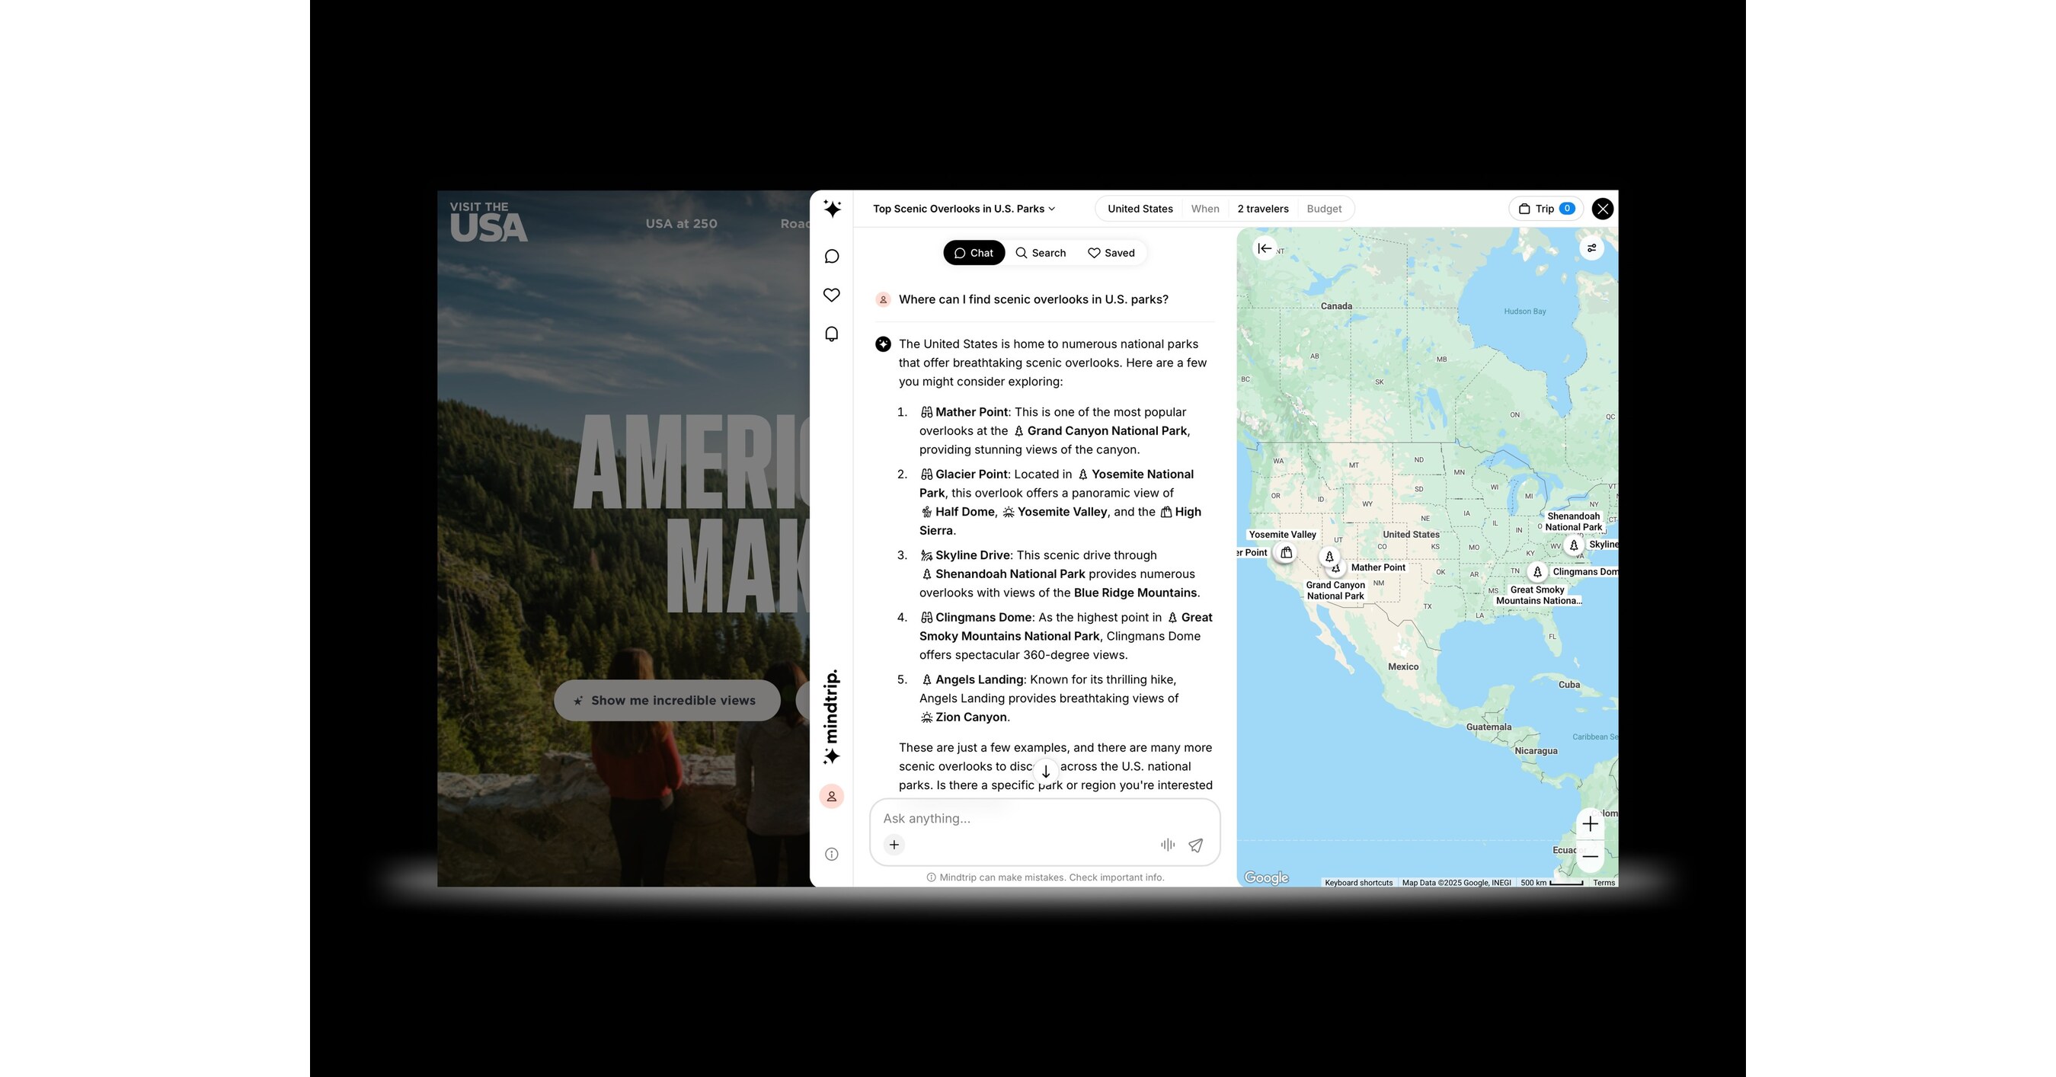The width and height of the screenshot is (2056, 1077).
Task: Open map filter settings icon
Action: coord(1591,248)
